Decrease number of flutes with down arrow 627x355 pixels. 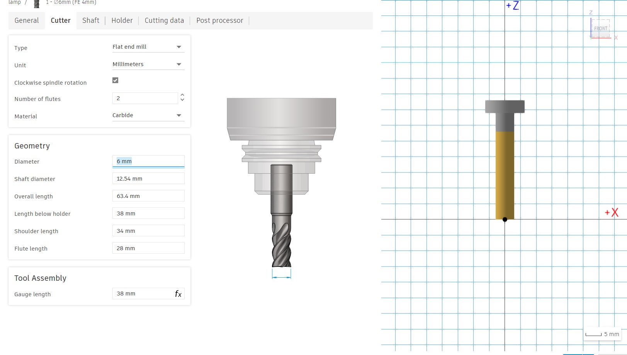click(x=182, y=100)
